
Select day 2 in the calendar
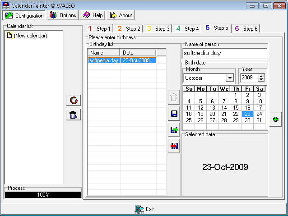pyautogui.click(x=247, y=95)
